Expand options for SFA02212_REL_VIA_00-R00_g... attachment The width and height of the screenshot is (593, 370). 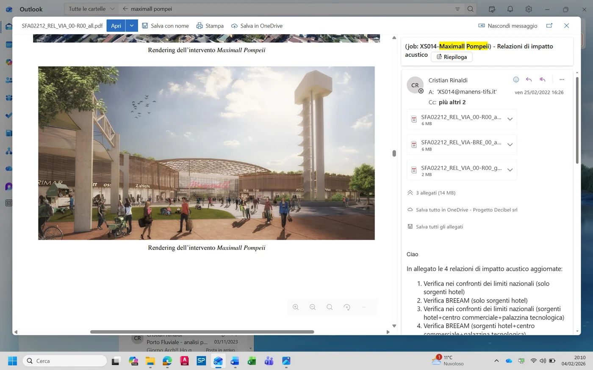click(x=510, y=170)
